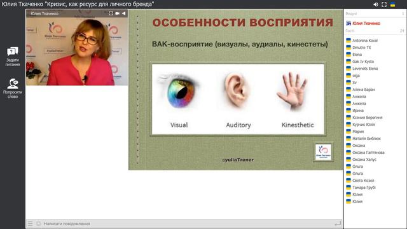Image resolution: width=407 pixels, height=229 pixels.
Task: Select guest 'Мария'
Action: pyautogui.click(x=358, y=132)
